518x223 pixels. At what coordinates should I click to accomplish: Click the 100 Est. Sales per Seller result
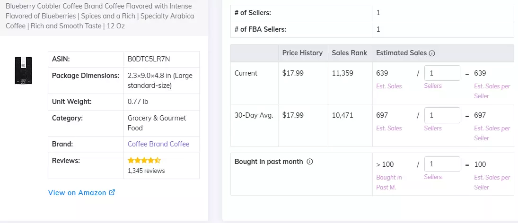point(480,164)
